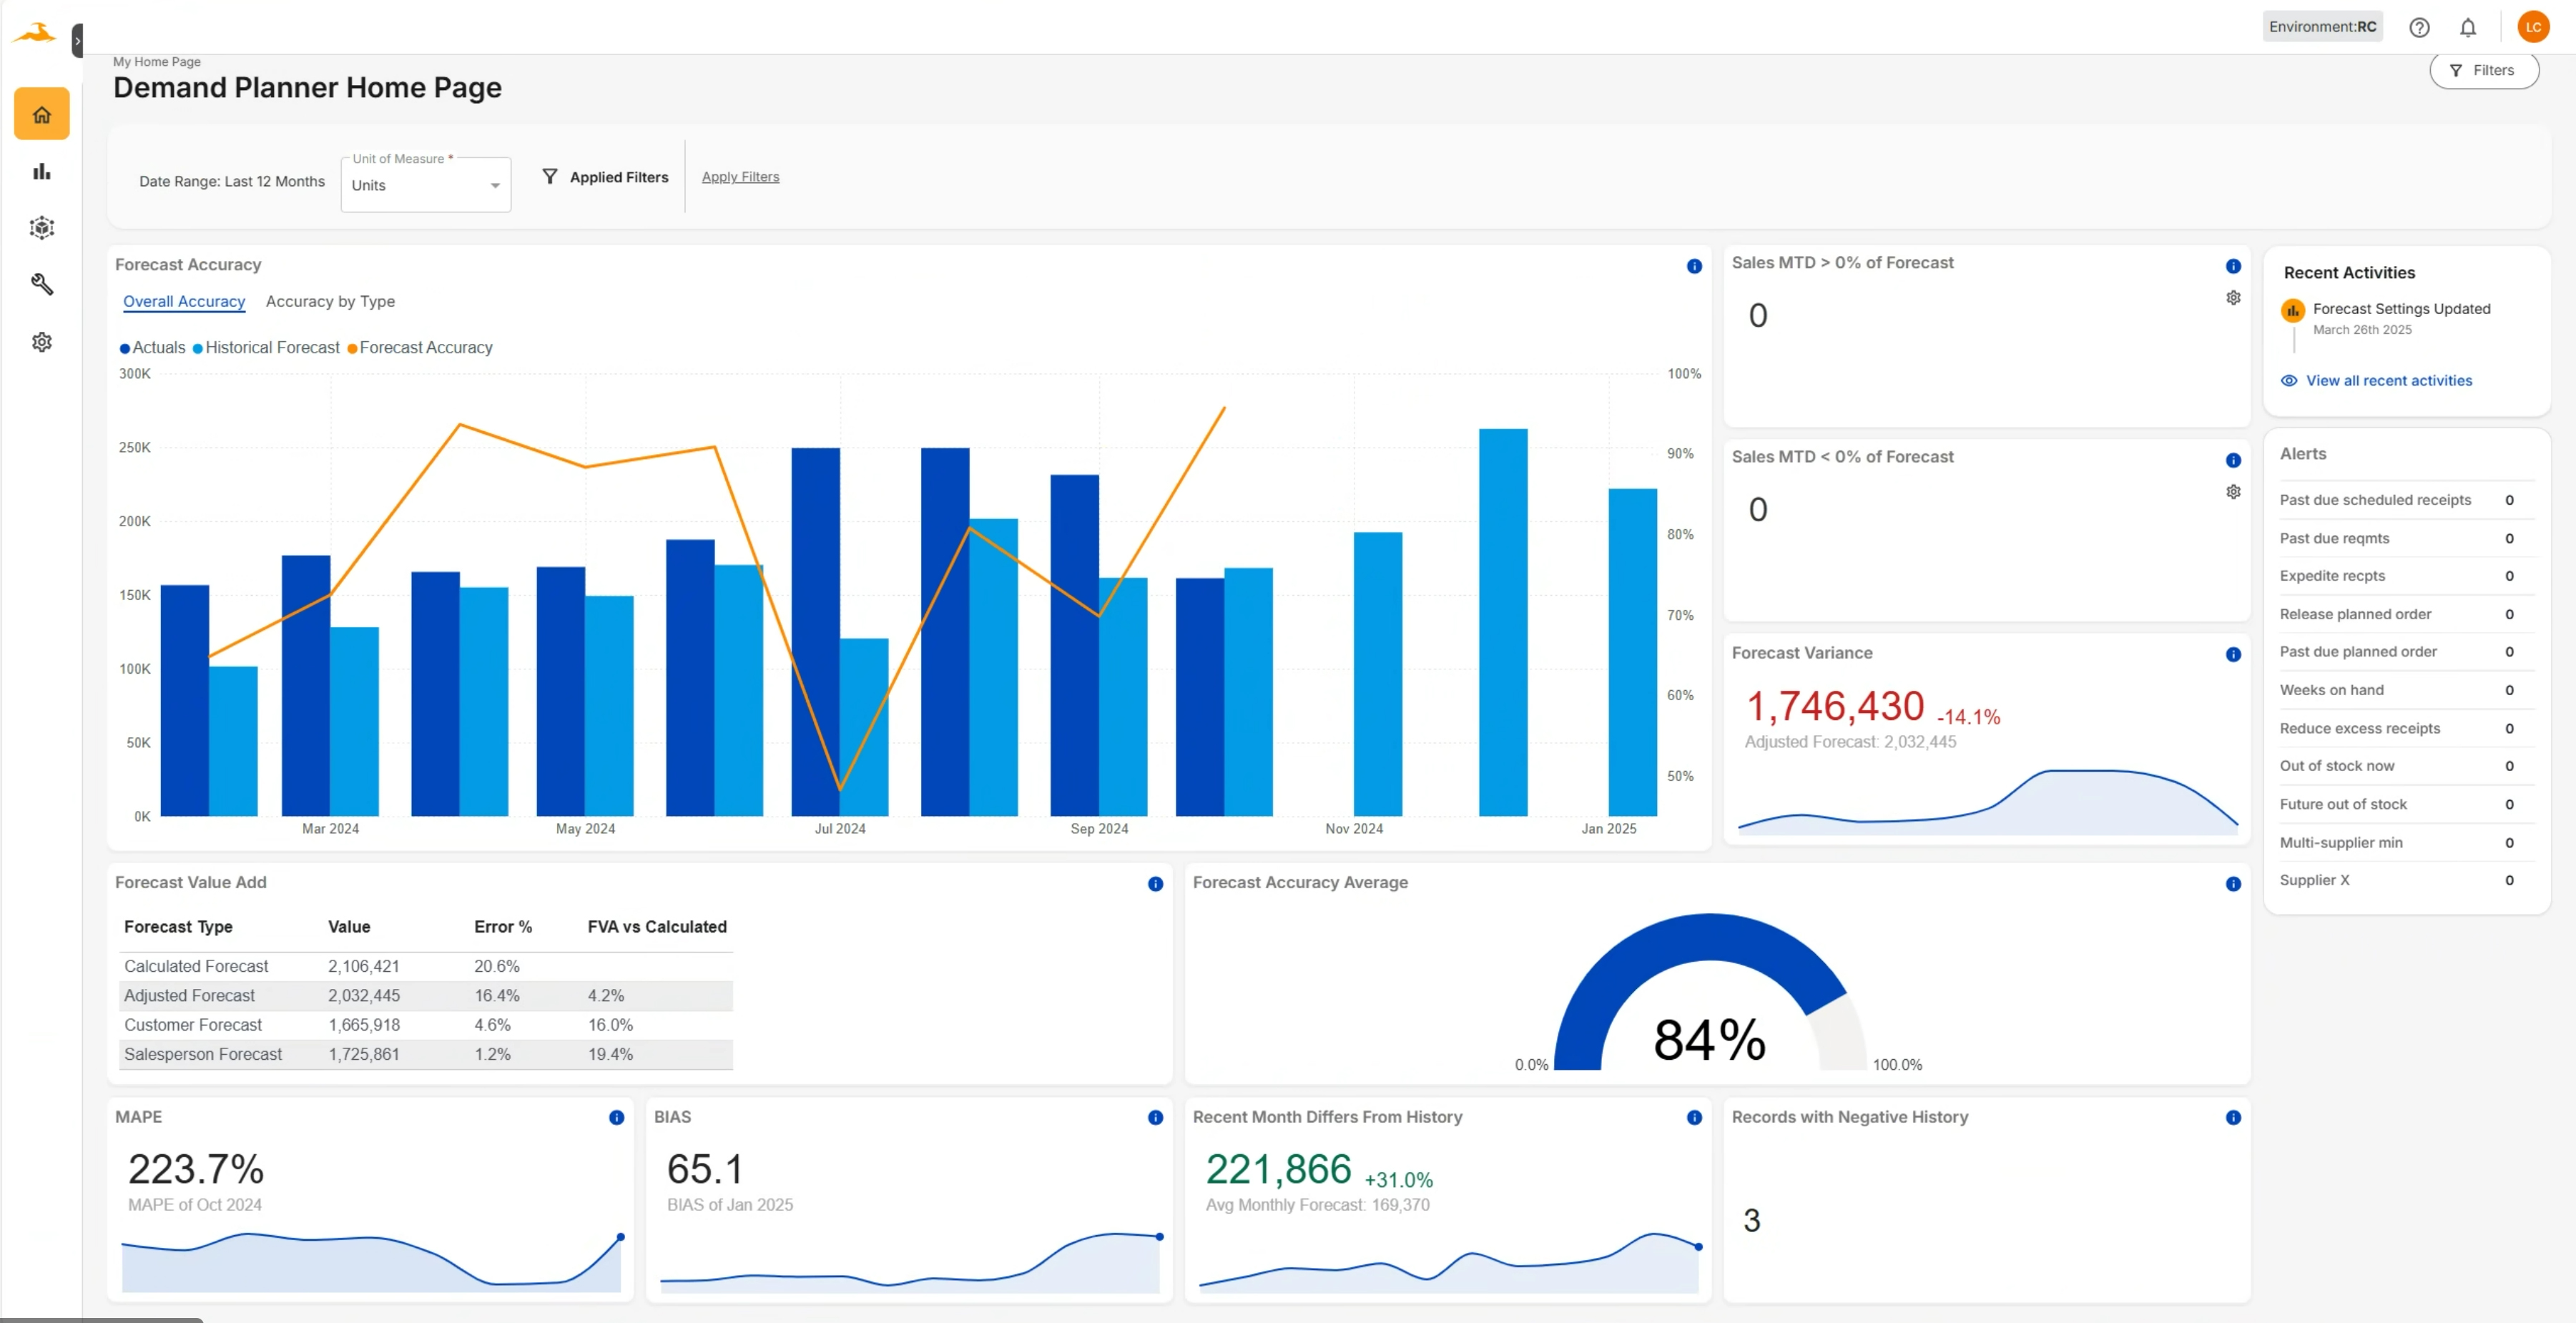Image resolution: width=2576 pixels, height=1323 pixels.
Task: Click info icon on Forecast Variance card
Action: tap(2232, 654)
